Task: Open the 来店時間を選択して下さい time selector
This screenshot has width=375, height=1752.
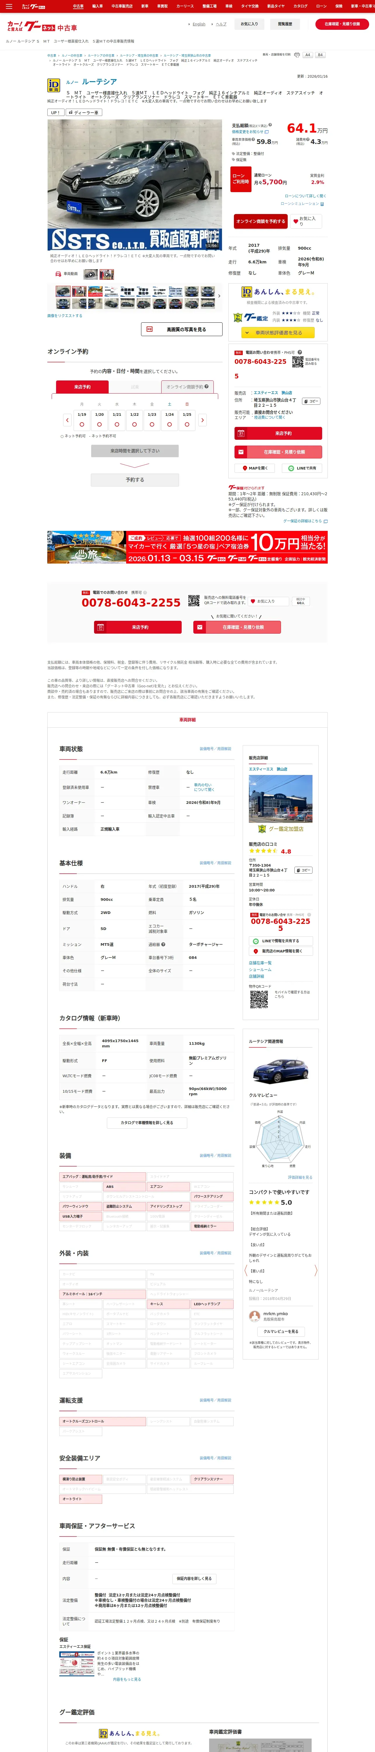Action: coord(135,451)
